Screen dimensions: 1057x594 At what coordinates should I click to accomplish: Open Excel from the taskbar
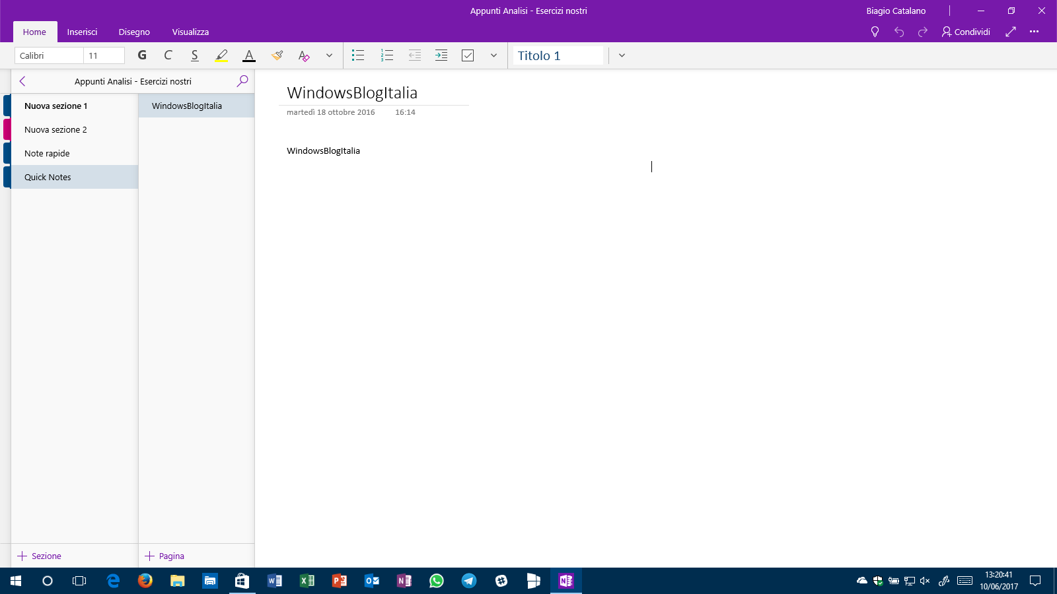coord(307,581)
